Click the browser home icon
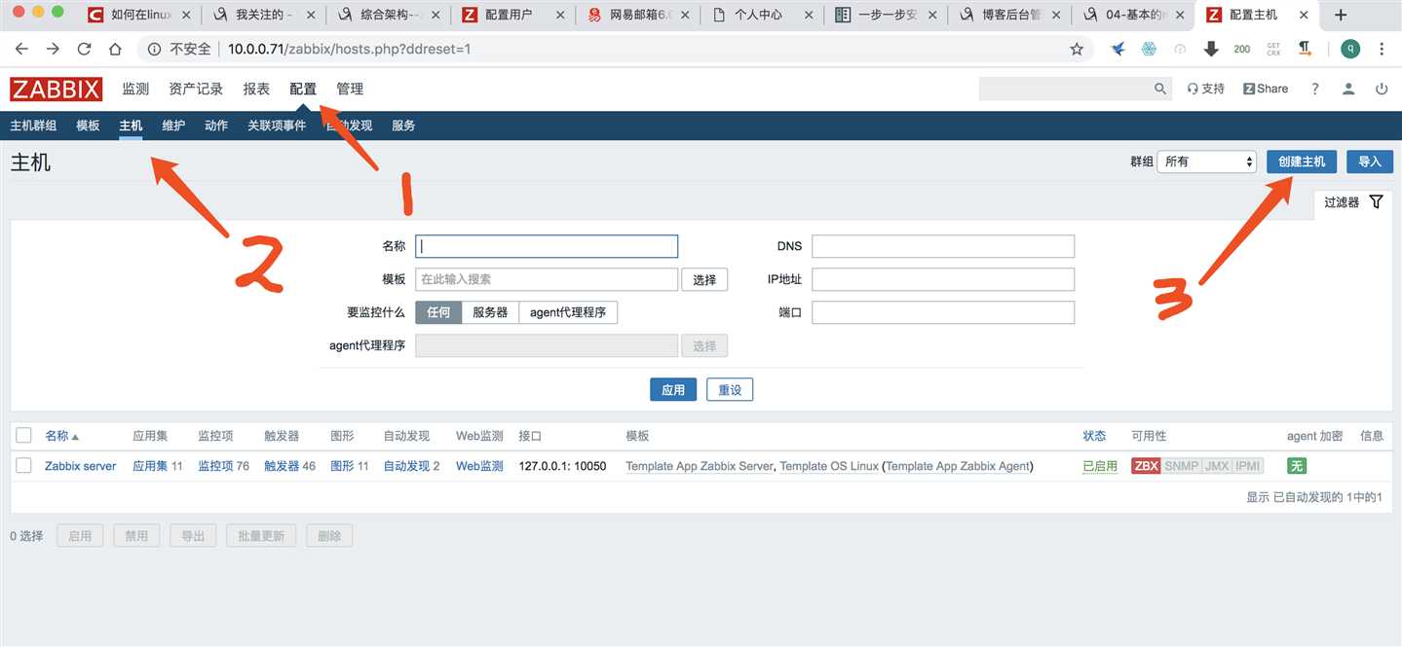This screenshot has height=647, width=1402. click(115, 49)
